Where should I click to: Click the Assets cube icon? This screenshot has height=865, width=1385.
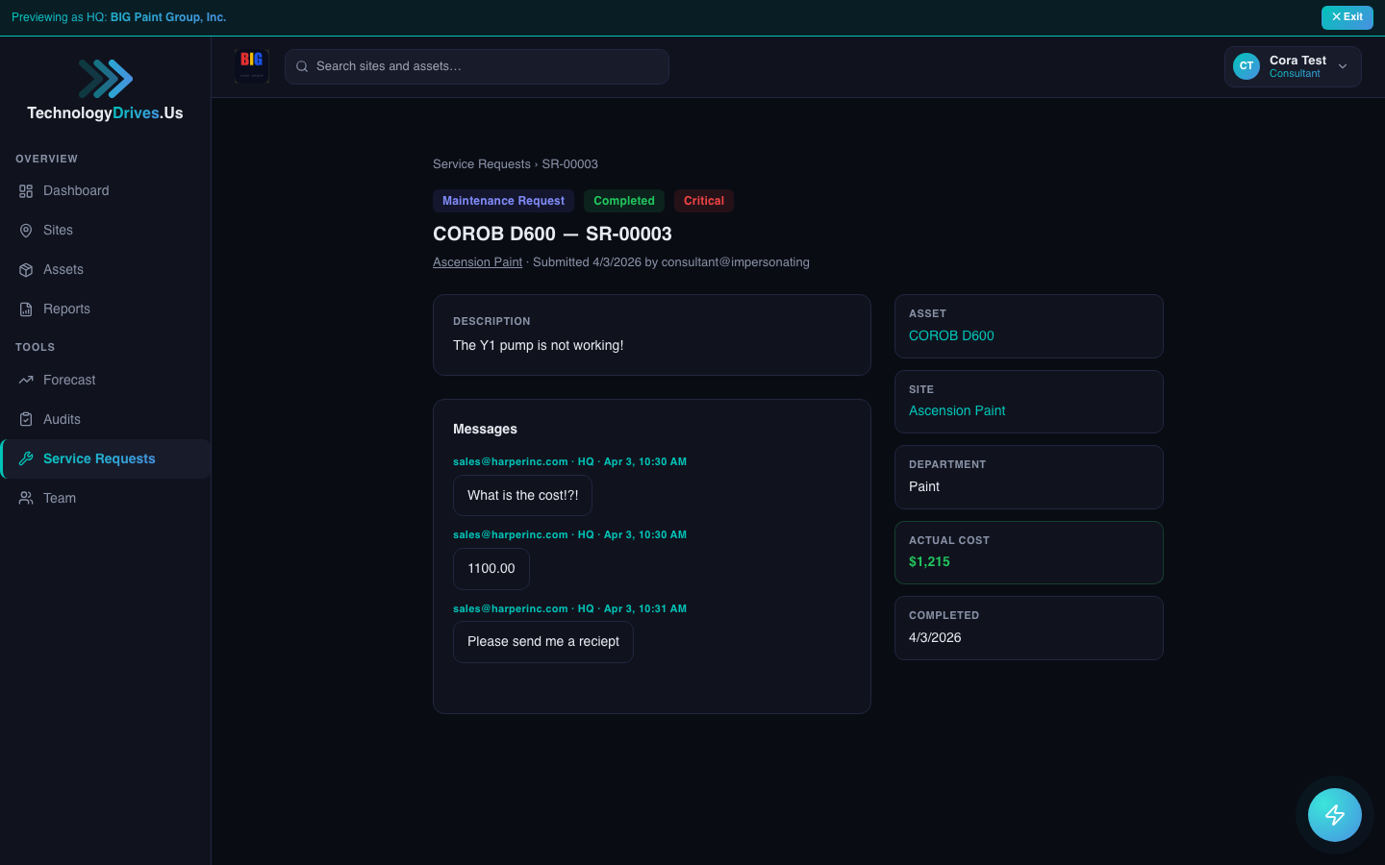coord(26,270)
